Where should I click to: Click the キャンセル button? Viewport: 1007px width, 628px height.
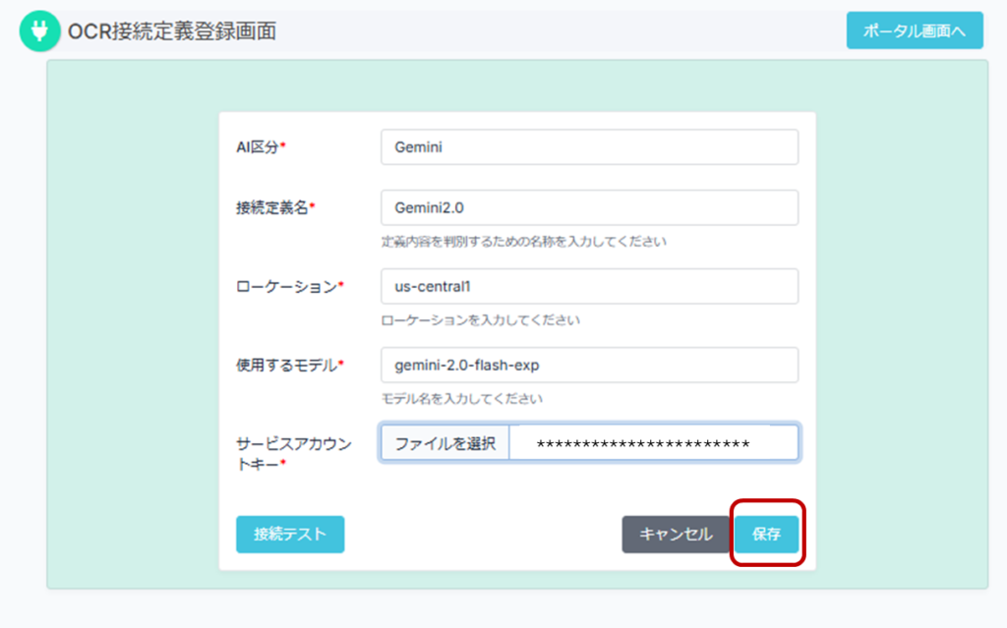[x=676, y=535]
